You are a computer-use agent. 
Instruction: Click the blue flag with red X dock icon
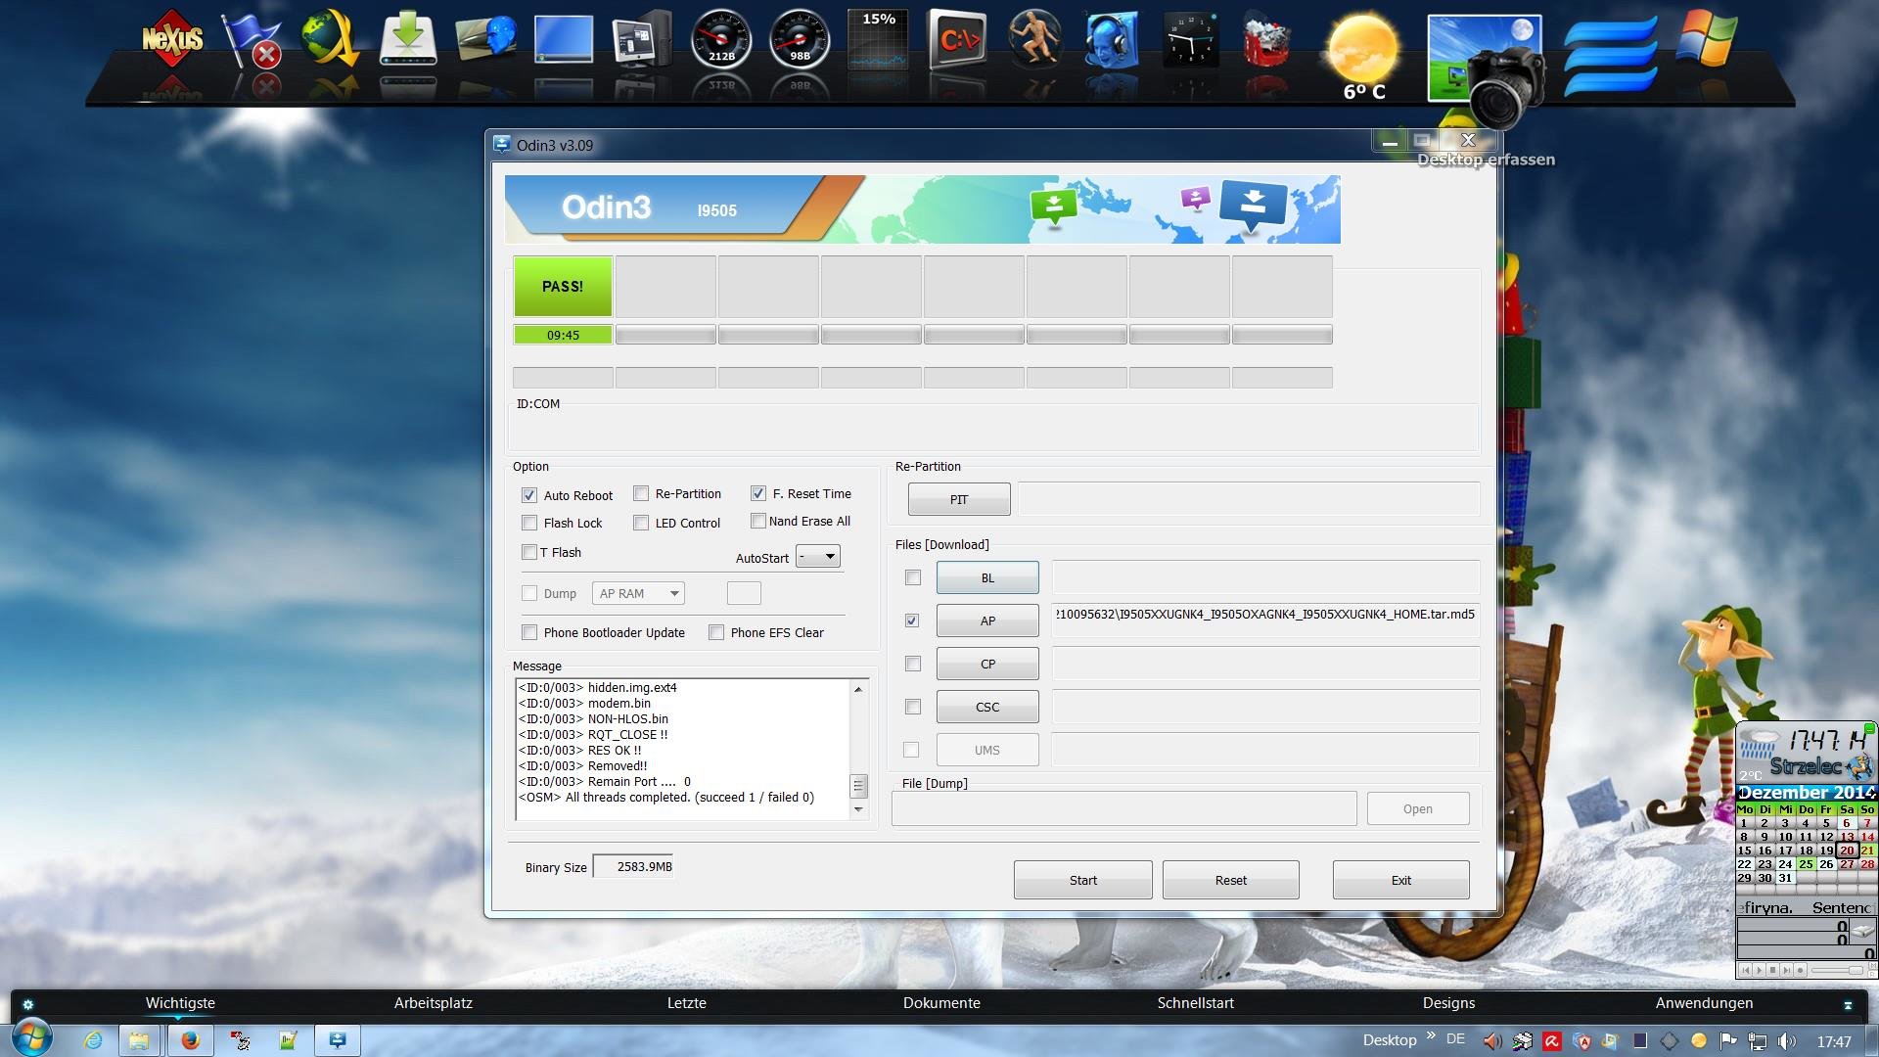coord(252,41)
